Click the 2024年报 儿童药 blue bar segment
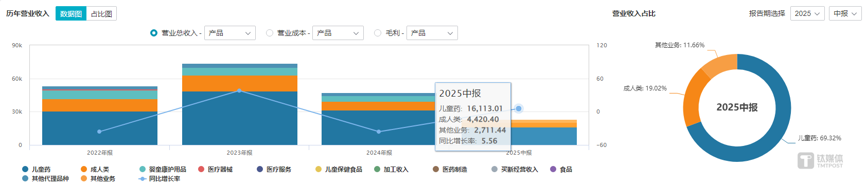 point(378,127)
